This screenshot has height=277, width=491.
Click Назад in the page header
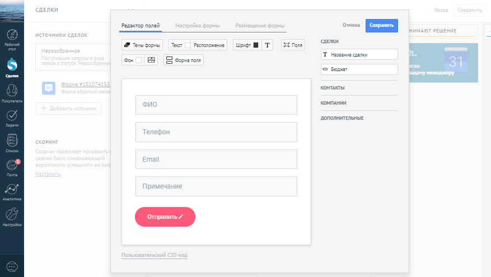[441, 10]
